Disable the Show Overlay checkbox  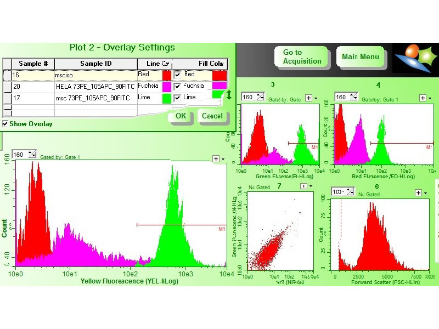[x=5, y=124]
